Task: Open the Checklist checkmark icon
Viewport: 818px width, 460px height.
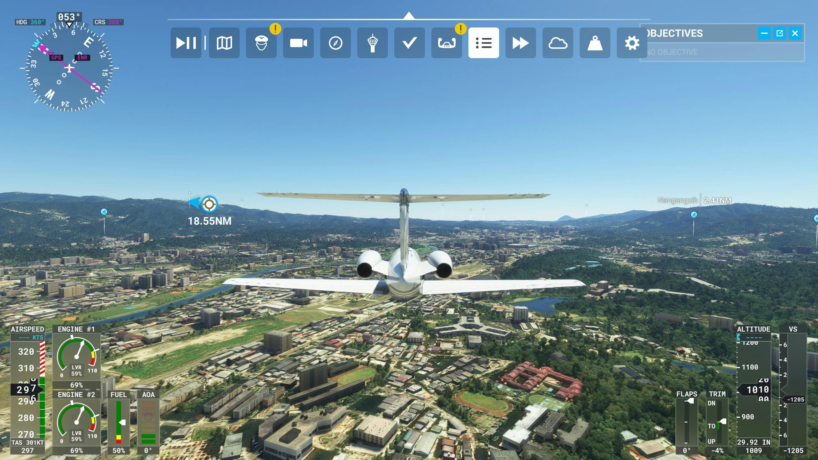Action: pyautogui.click(x=409, y=43)
